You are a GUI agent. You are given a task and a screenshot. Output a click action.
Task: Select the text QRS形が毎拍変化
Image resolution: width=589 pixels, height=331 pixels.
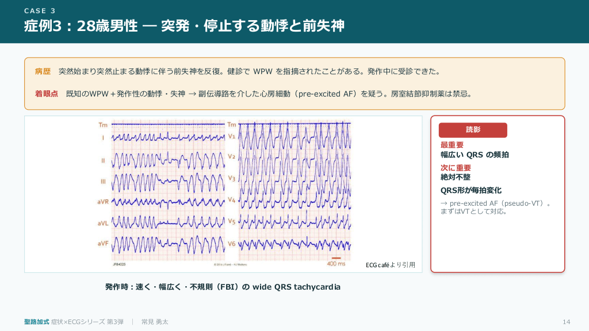click(471, 190)
